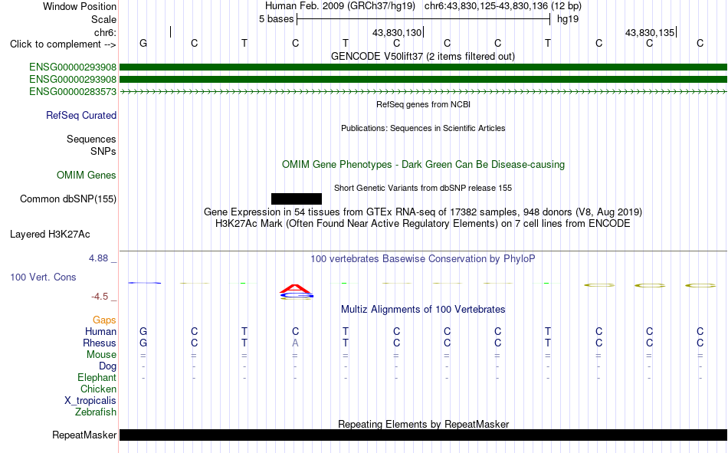
Task: Click the OMIM Gene Phenotypes track title
Action: click(x=423, y=165)
